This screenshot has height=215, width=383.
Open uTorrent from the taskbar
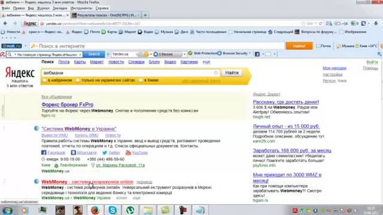click(x=130, y=210)
